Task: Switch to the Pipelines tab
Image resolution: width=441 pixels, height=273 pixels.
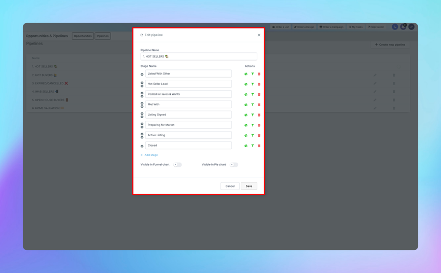Action: pyautogui.click(x=103, y=36)
